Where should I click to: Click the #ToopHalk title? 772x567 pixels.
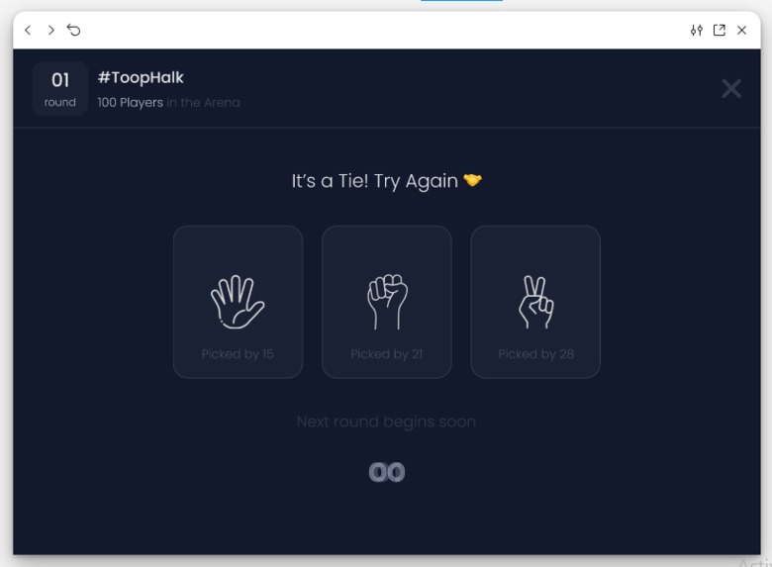[141, 77]
